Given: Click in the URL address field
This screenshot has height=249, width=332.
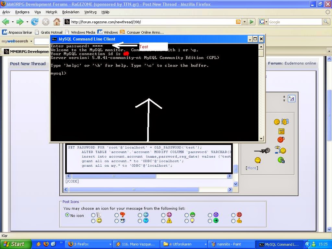Looking at the screenshot, I should pyautogui.click(x=152, y=22).
